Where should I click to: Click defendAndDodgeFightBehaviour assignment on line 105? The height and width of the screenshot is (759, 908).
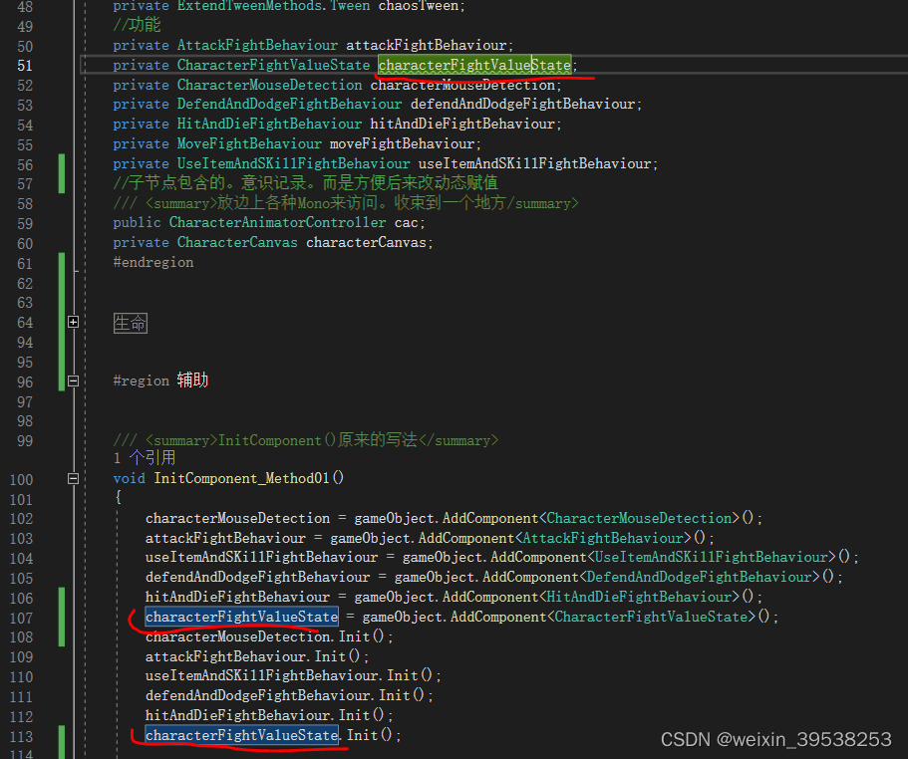click(x=258, y=577)
